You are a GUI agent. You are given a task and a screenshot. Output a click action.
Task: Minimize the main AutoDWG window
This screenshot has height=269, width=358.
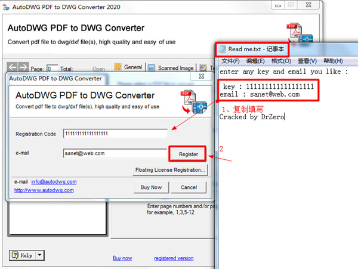point(278,5)
